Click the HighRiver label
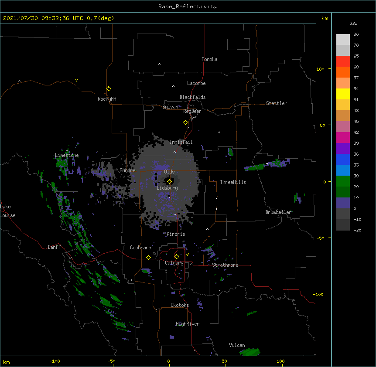This screenshot has width=376, height=367. pos(188,324)
